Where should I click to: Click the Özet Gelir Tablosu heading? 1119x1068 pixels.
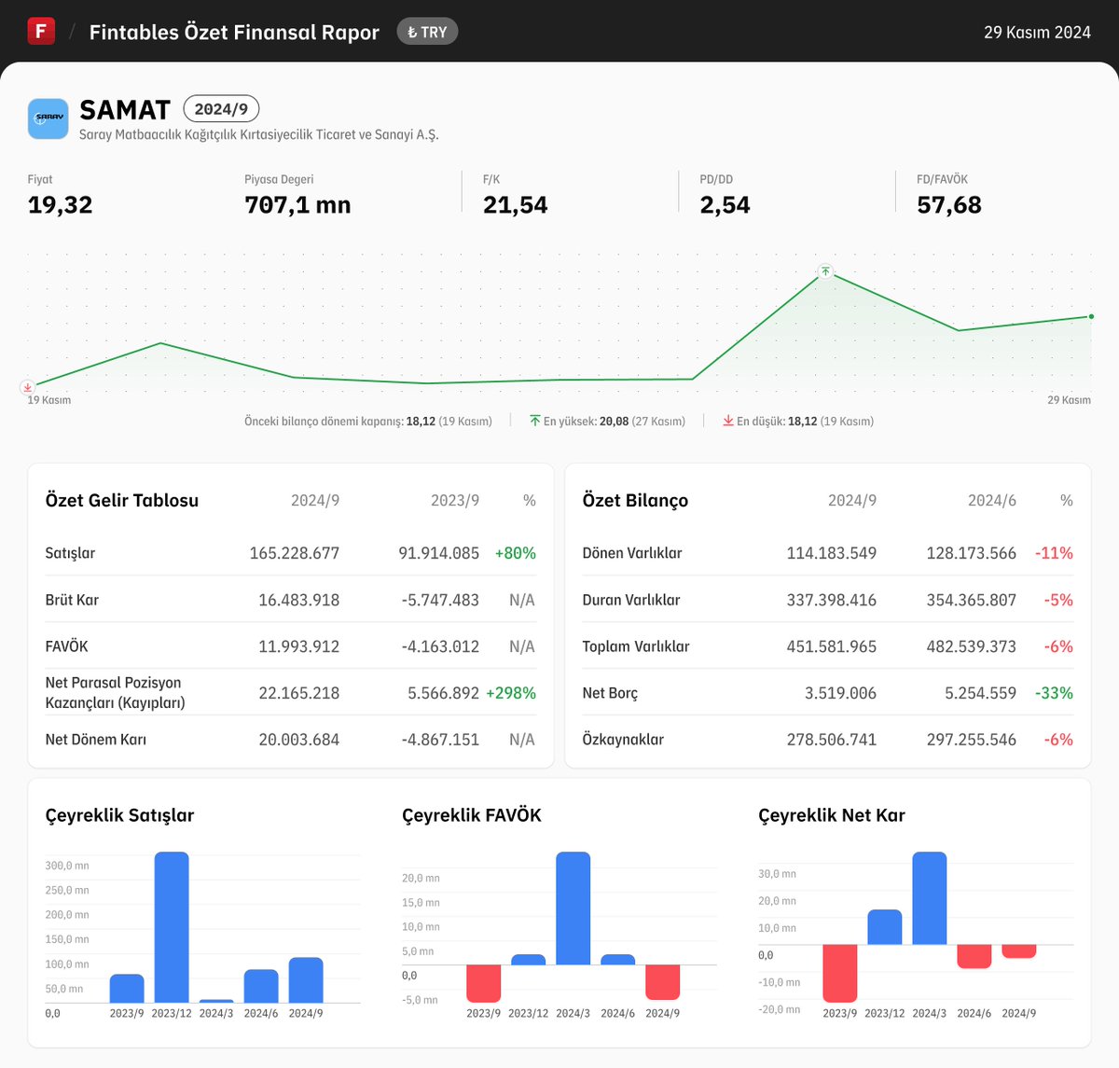pos(122,500)
